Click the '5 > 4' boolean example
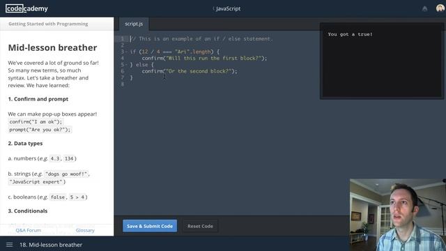 [x=77, y=197]
